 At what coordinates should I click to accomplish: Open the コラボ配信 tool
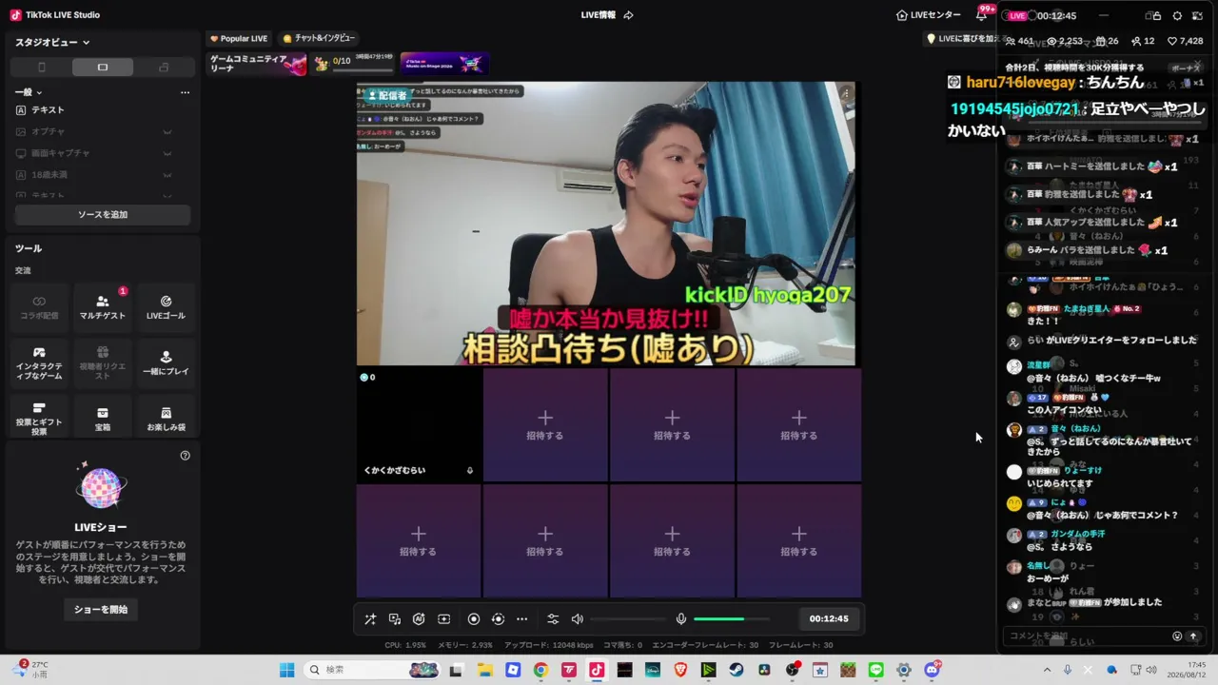tap(39, 307)
